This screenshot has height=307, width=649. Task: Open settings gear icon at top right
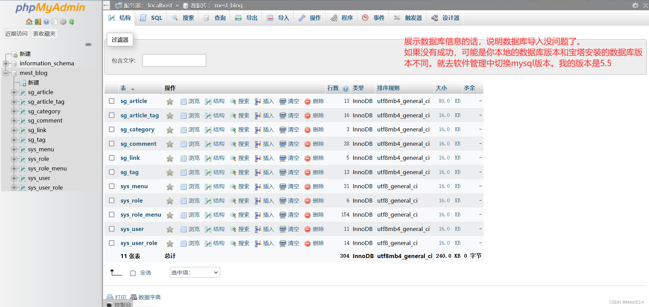tap(635, 5)
